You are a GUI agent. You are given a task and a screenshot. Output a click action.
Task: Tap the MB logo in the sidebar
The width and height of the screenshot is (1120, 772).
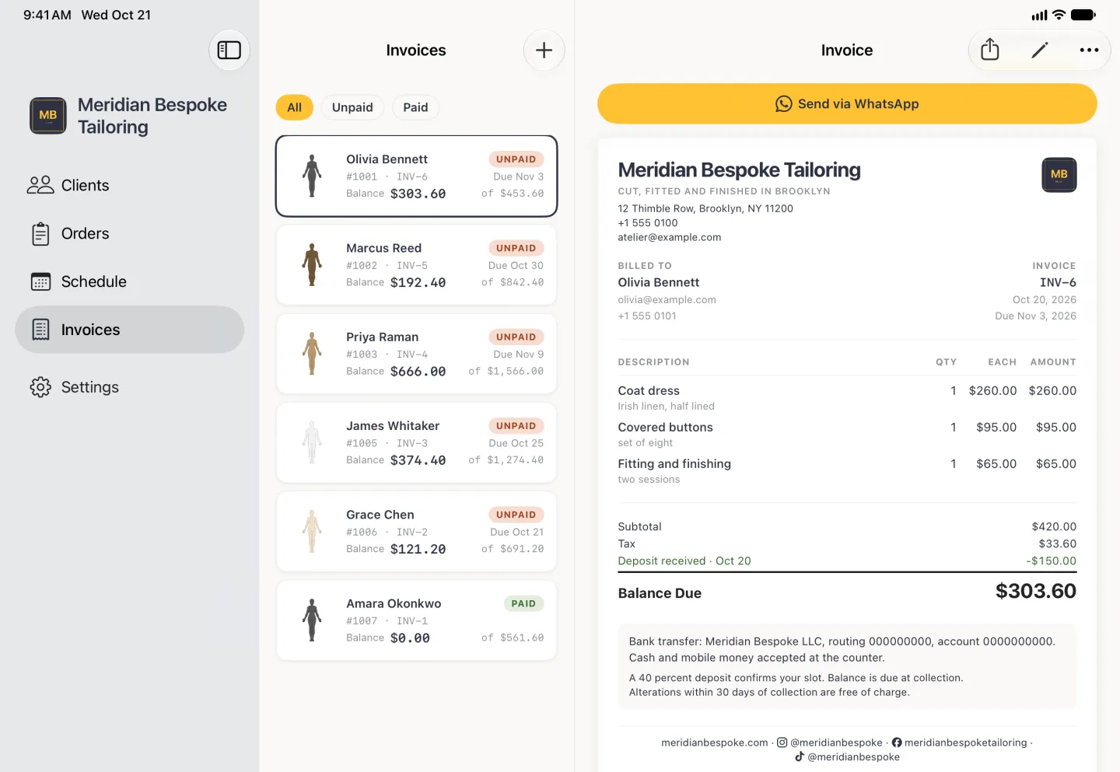tap(48, 115)
